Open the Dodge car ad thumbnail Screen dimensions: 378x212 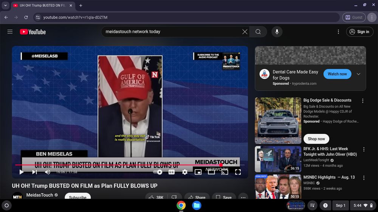pos(278,120)
